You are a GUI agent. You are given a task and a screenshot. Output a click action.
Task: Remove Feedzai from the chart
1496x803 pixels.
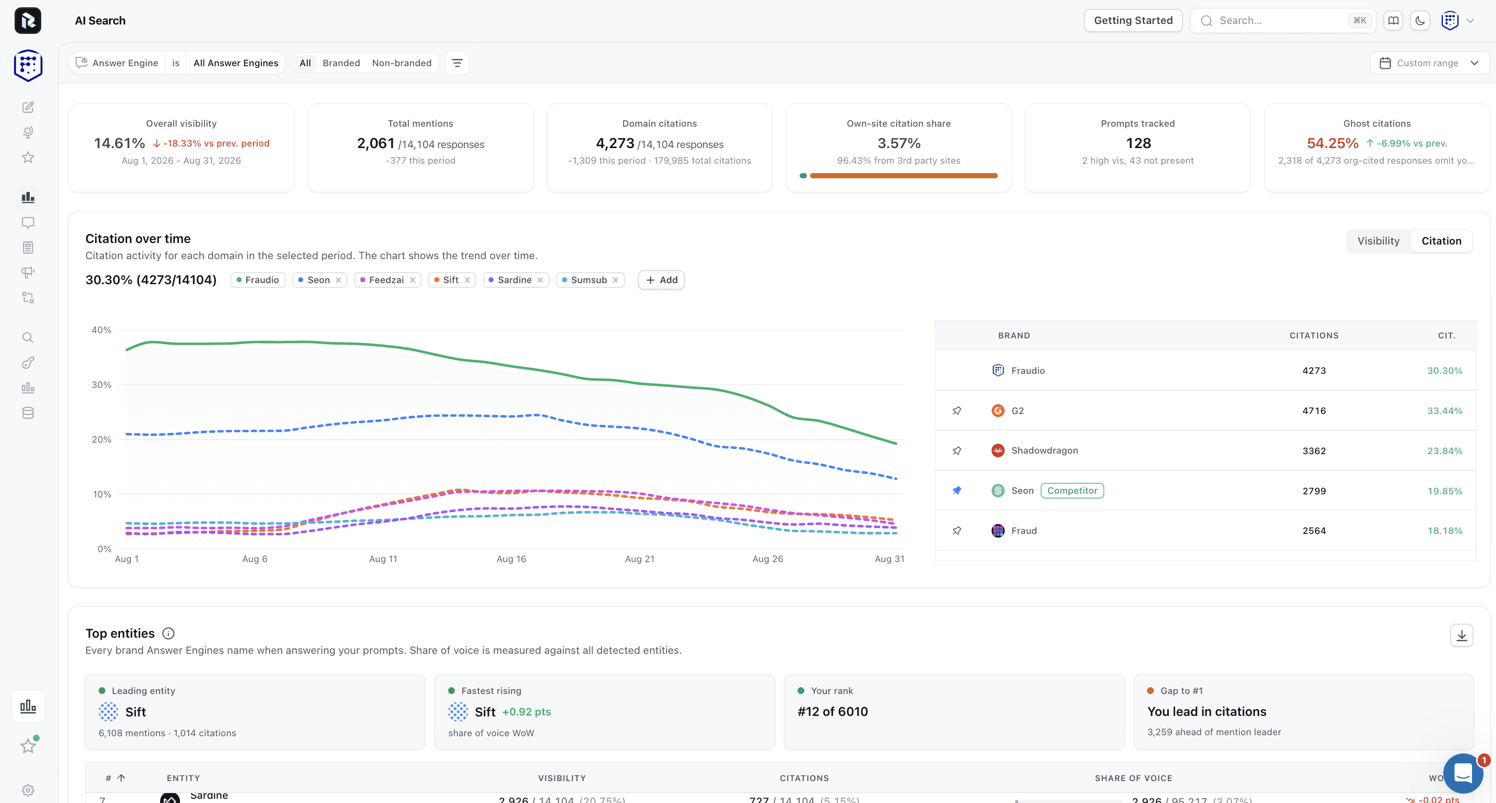(413, 281)
